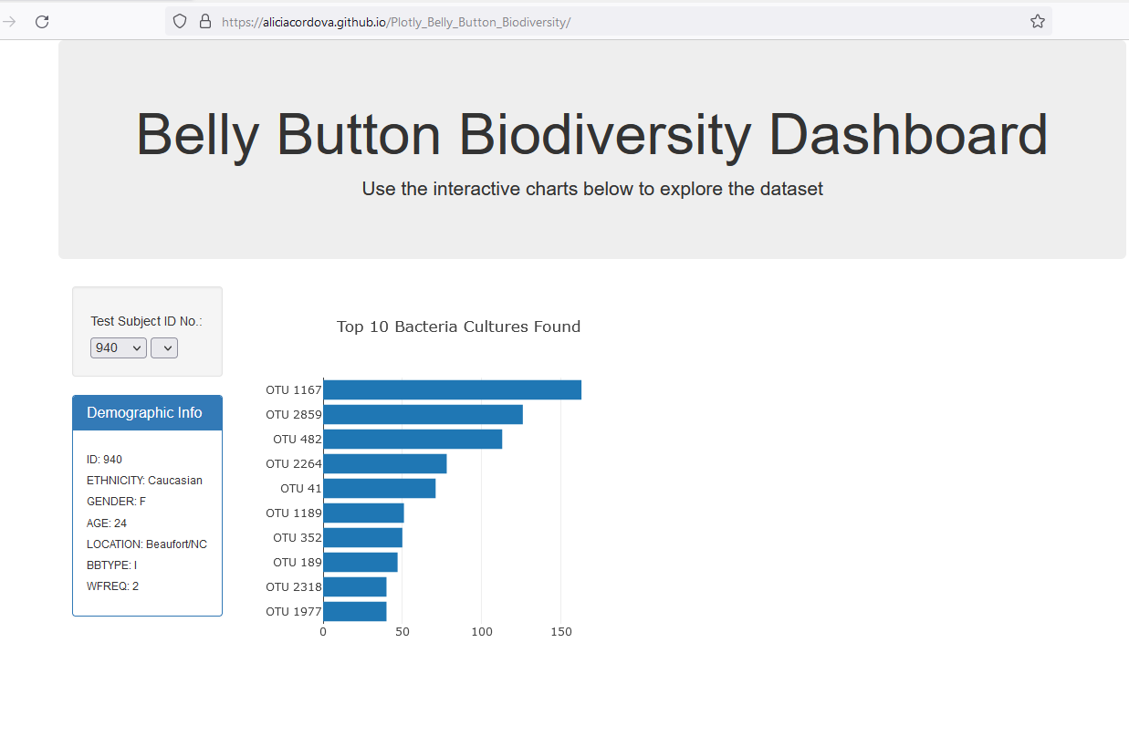Viewport: 1129px width, 736px height.
Task: Click the Demographic Info panel header
Action: pyautogui.click(x=147, y=412)
